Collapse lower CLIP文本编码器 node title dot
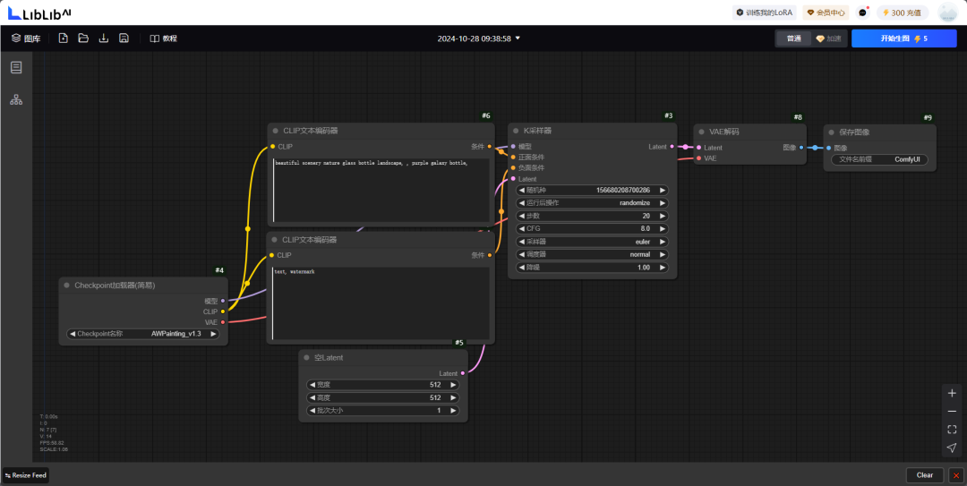 tap(275, 240)
